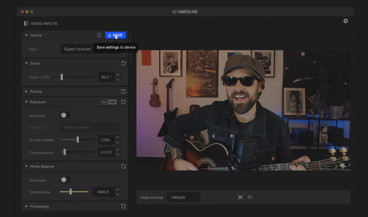The image size is (368, 217).
Task: Reset the Zoom section settings
Action: 123,63
